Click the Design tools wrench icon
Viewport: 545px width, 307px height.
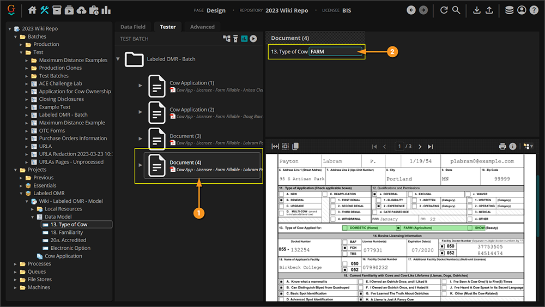coord(45,10)
